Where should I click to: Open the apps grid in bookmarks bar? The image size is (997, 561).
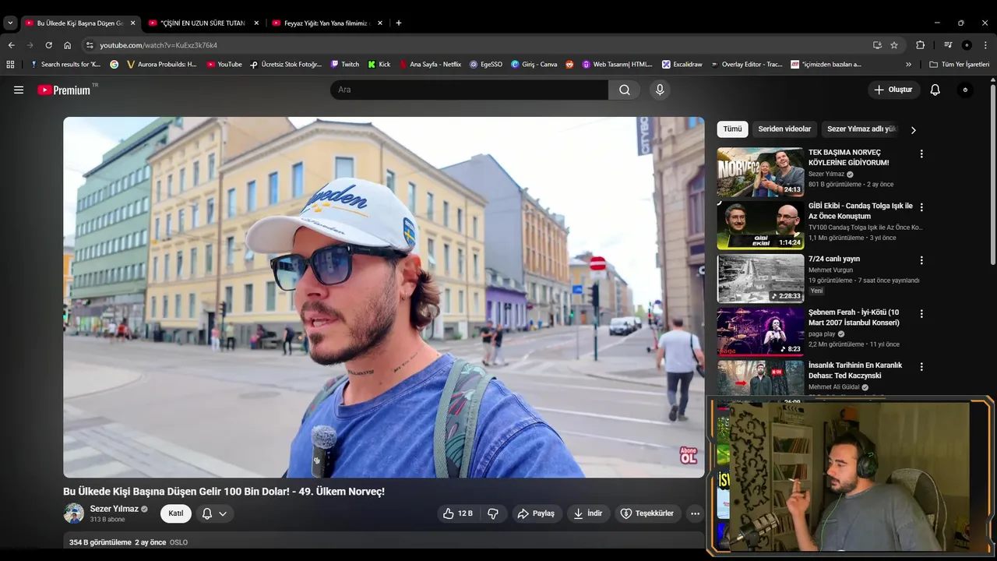(10, 65)
